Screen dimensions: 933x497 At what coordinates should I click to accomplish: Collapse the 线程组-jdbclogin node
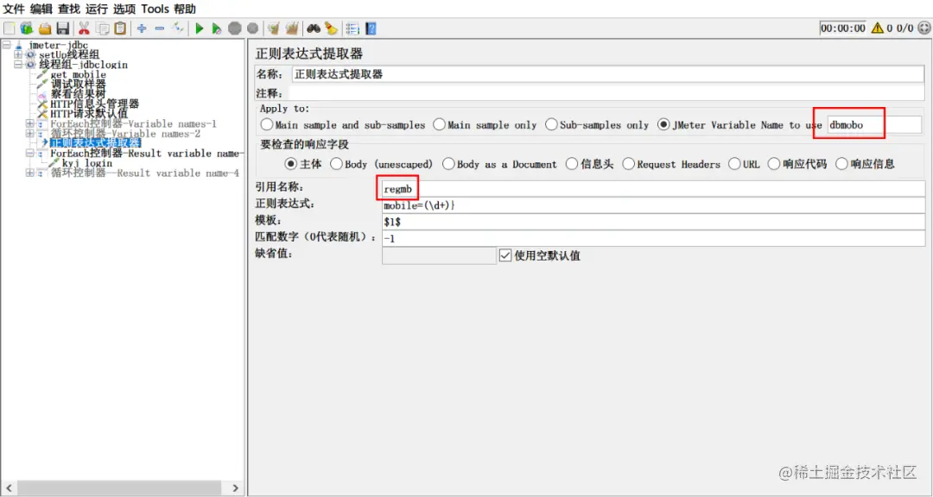coord(18,64)
